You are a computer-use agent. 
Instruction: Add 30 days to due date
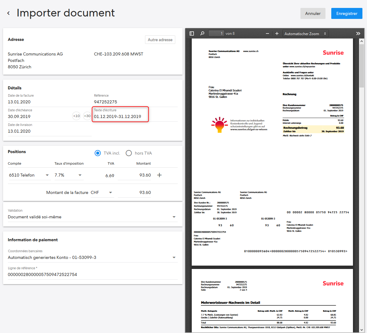click(87, 116)
